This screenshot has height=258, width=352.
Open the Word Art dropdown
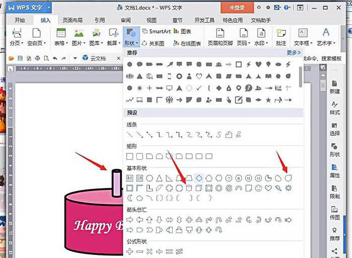(x=326, y=37)
